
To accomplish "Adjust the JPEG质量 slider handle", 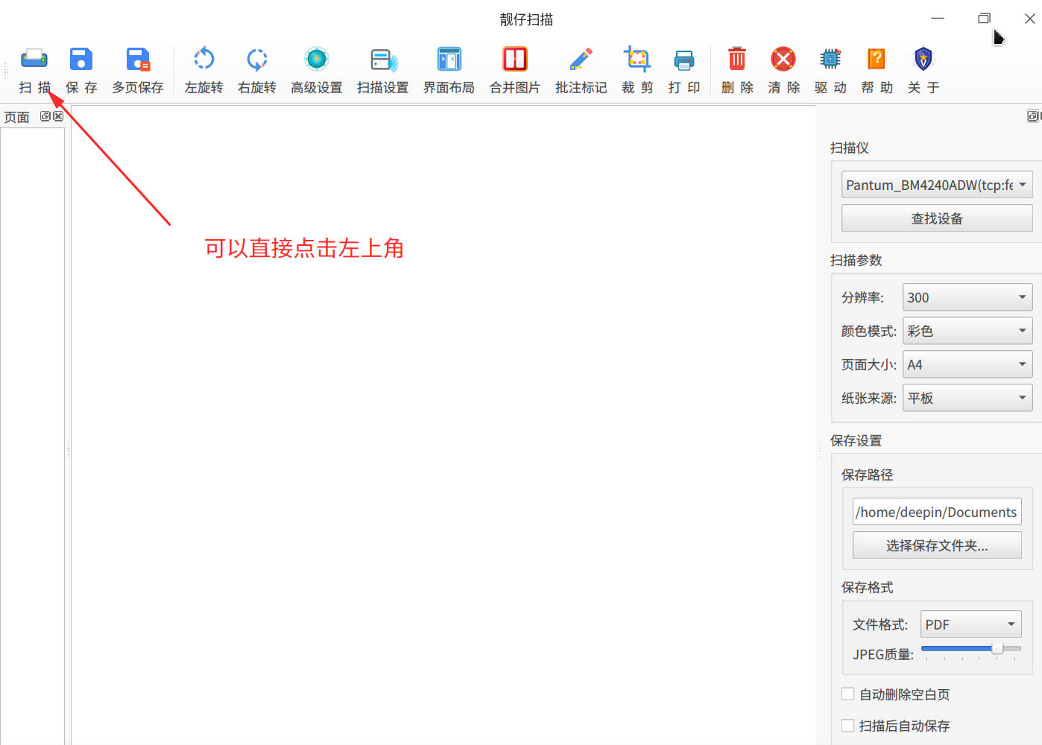I will (x=997, y=648).
